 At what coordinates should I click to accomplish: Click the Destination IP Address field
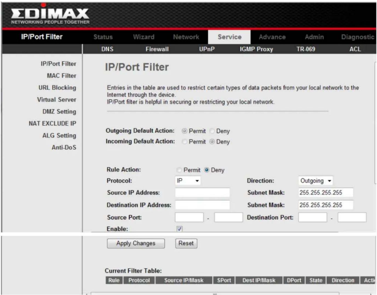202,205
